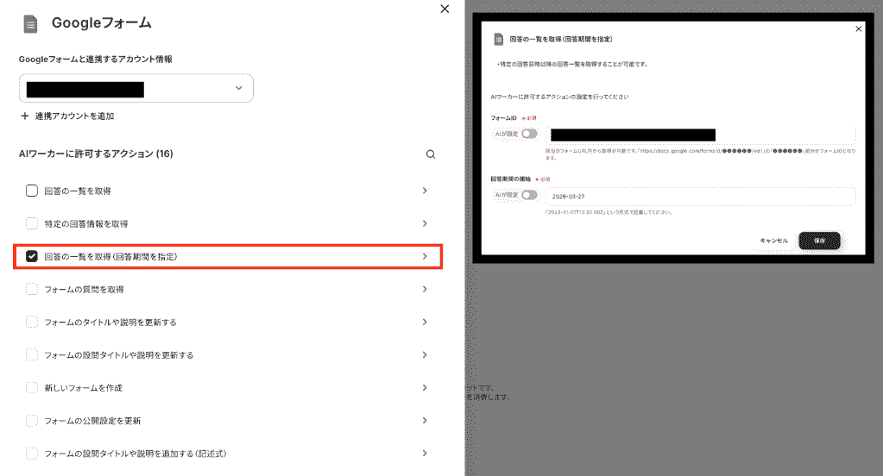Click 連携アカウントを追加 link
Image resolution: width=883 pixels, height=476 pixels.
coord(74,116)
